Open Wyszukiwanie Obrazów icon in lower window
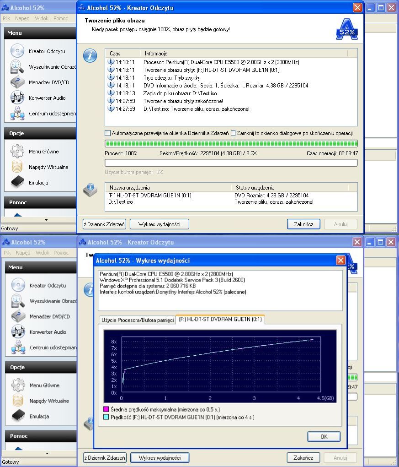This screenshot has height=467, width=399. pyautogui.click(x=18, y=301)
